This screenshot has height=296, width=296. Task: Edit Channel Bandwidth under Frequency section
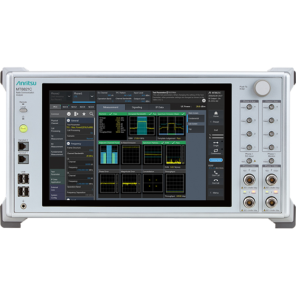click(80, 154)
